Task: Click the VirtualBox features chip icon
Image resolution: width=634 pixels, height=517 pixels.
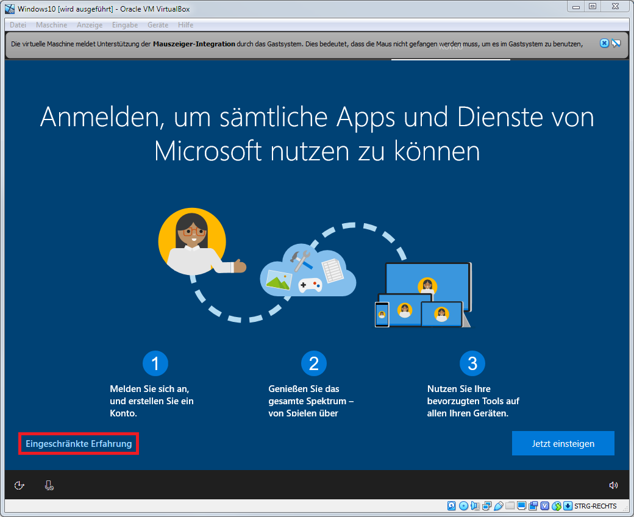Action: point(545,505)
